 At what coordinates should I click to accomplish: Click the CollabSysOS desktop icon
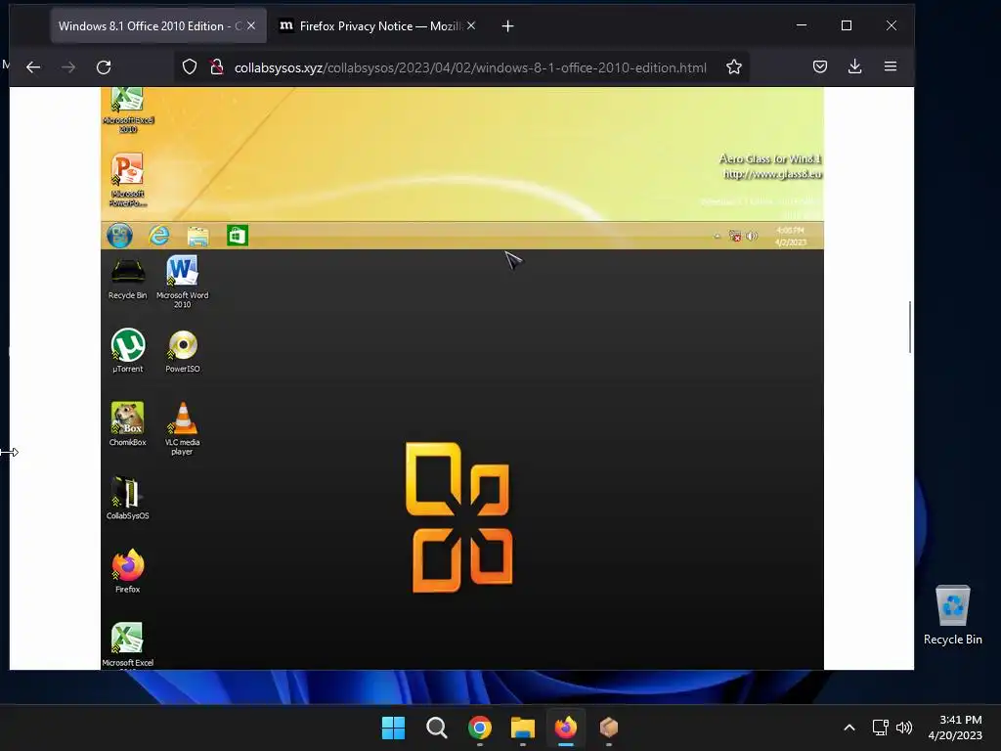128,498
